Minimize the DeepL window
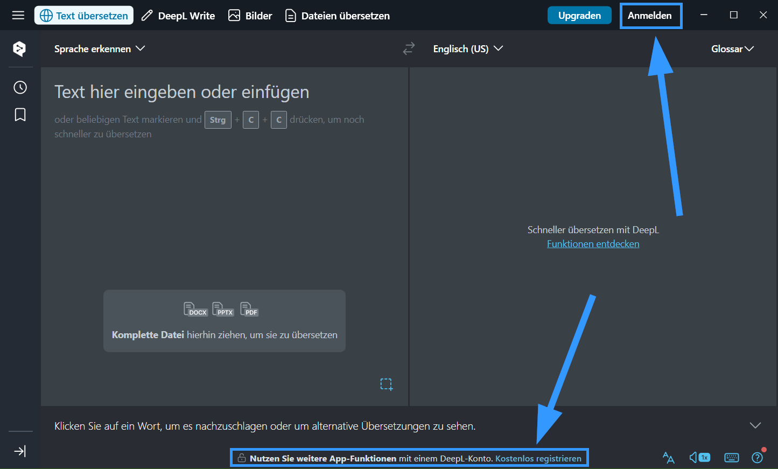 (x=704, y=15)
